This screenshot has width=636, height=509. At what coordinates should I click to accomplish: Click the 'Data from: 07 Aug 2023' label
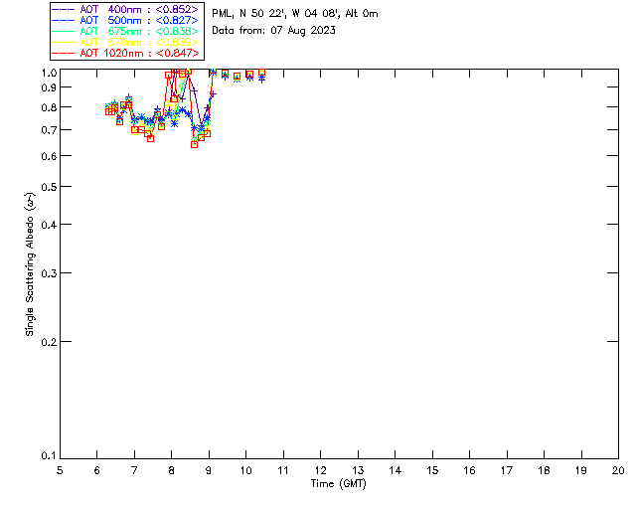point(274,31)
